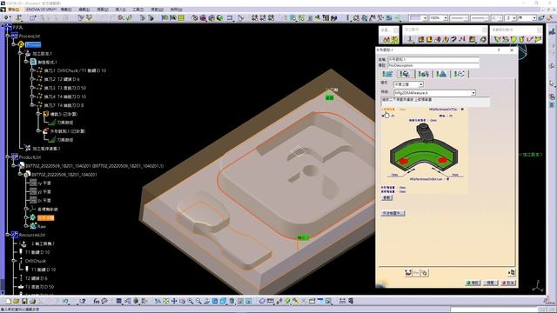Click the shading view mode icon
Screen dimensions: 557x313
(232, 302)
